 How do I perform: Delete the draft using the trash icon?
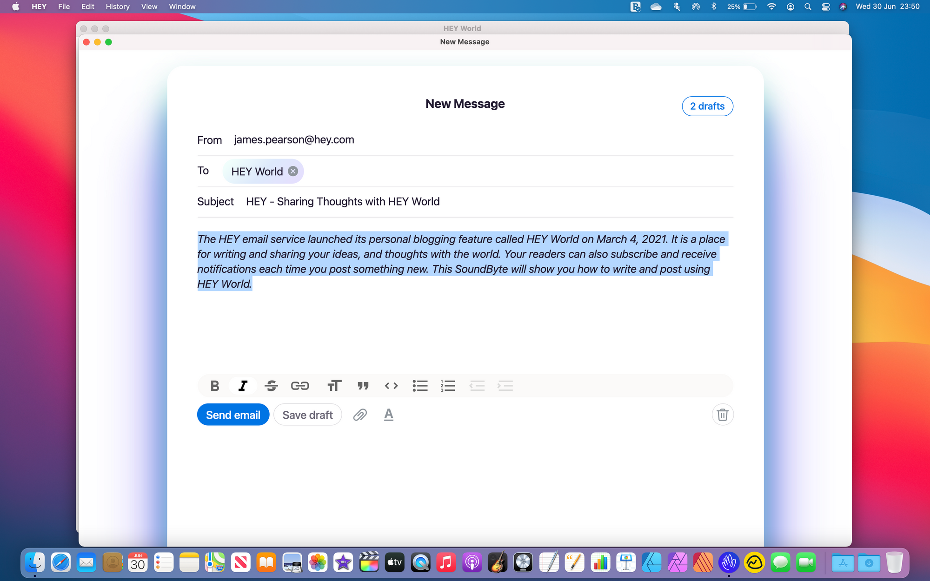point(722,414)
